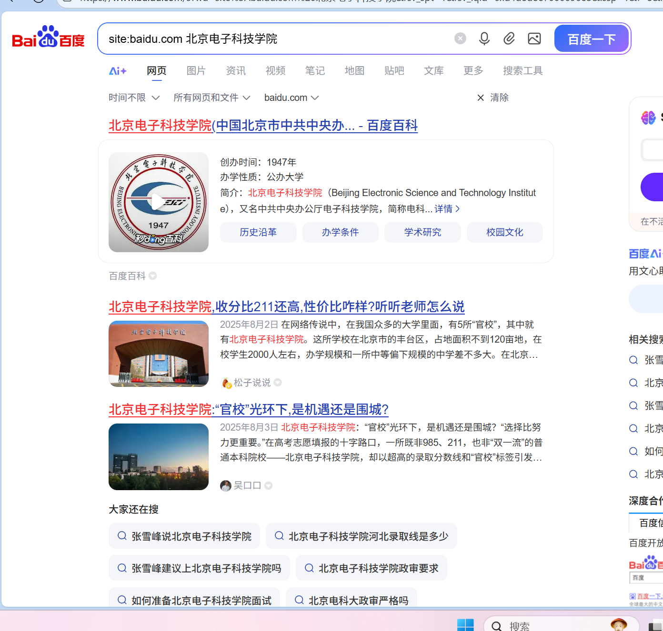Open the 更多 menu
This screenshot has width=663, height=631.
(472, 70)
